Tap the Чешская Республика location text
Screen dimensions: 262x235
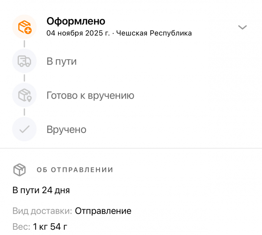tap(154, 33)
